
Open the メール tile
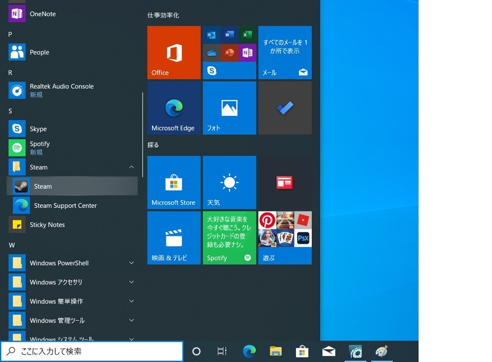pos(285,52)
